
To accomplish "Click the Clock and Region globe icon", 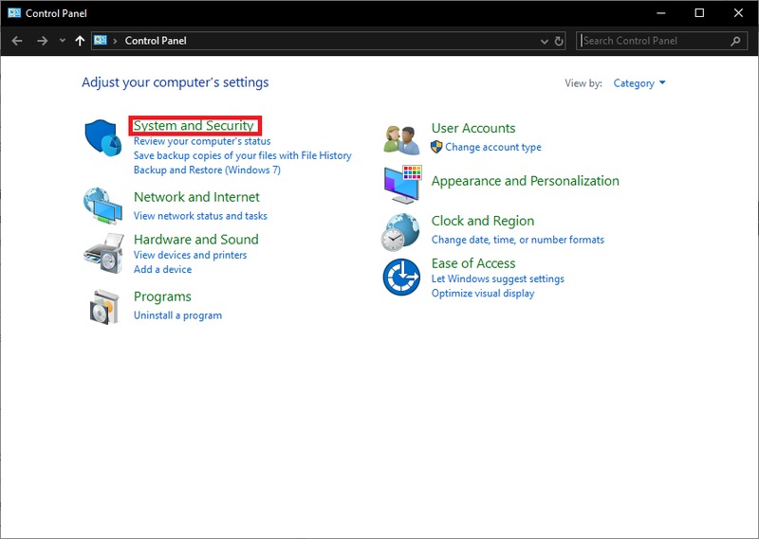I will point(401,231).
